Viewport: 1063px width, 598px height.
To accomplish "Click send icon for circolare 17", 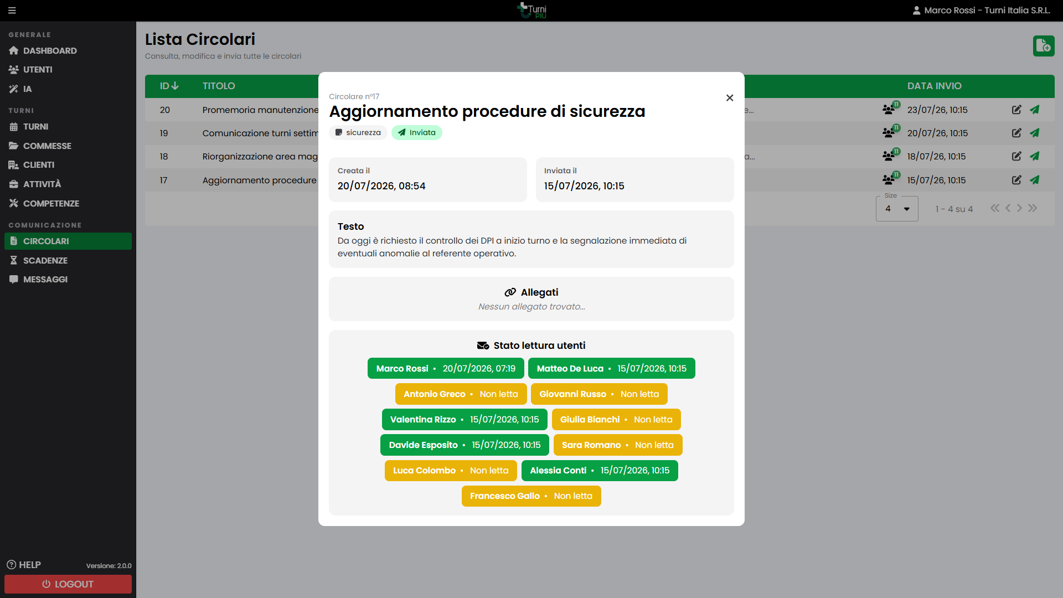I will coord(1034,180).
